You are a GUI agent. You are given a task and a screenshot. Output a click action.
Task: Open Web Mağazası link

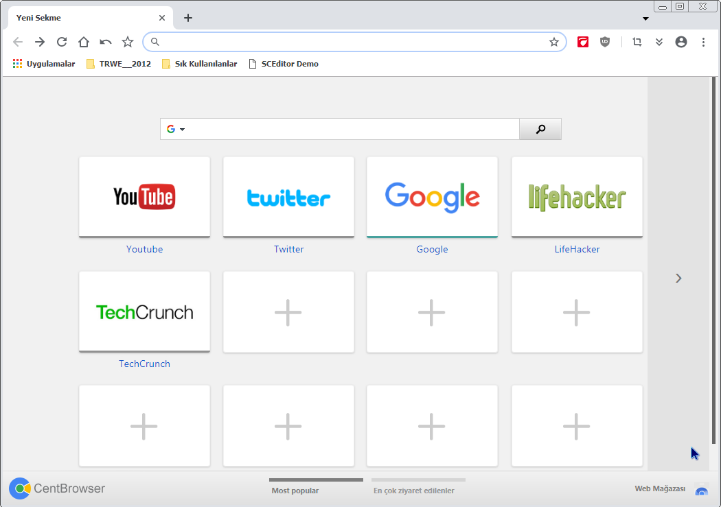click(x=660, y=488)
